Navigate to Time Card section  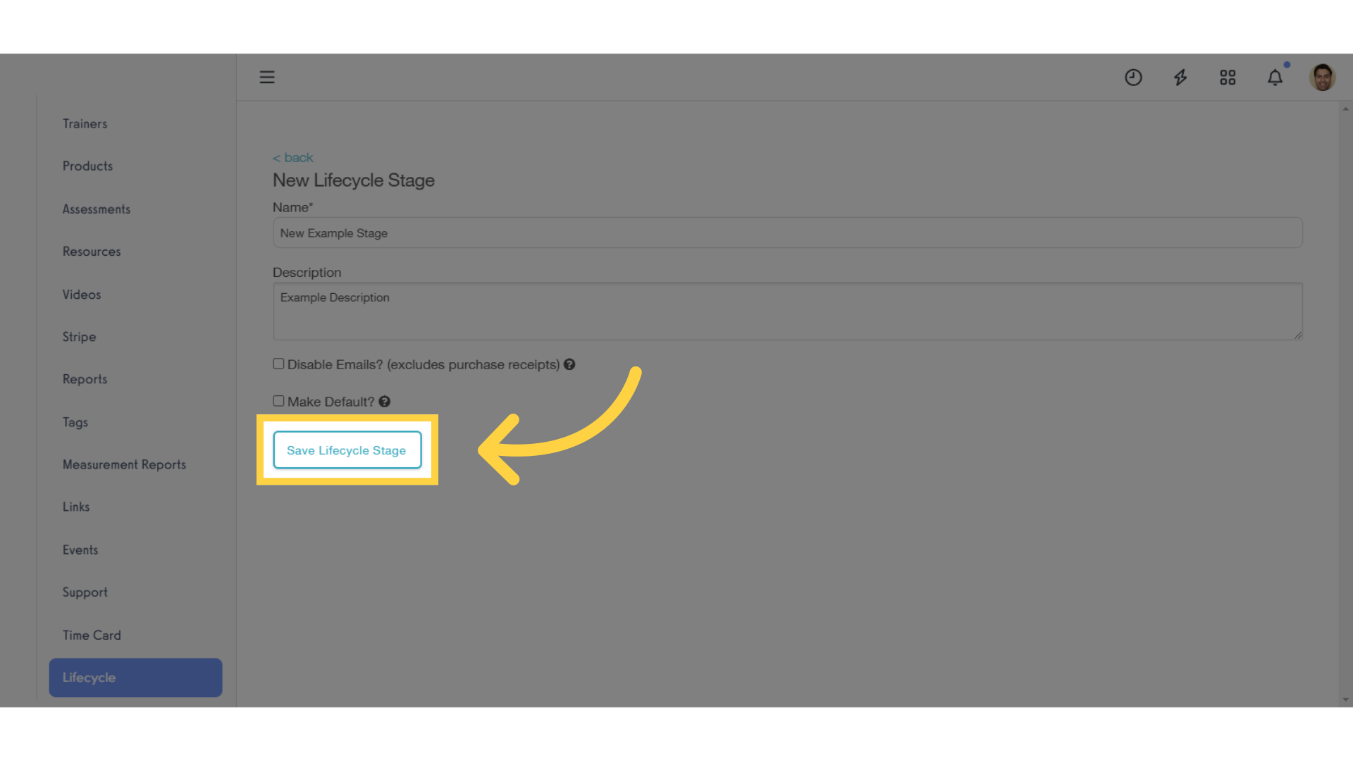(91, 635)
